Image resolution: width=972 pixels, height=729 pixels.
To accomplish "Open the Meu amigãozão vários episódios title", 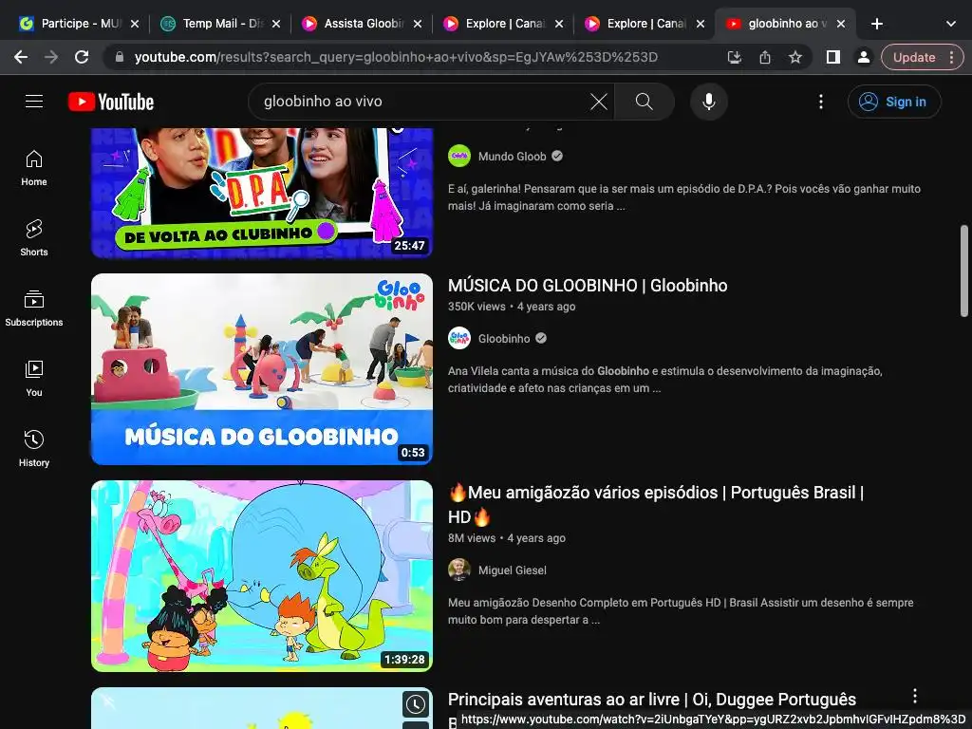I will tap(656, 504).
